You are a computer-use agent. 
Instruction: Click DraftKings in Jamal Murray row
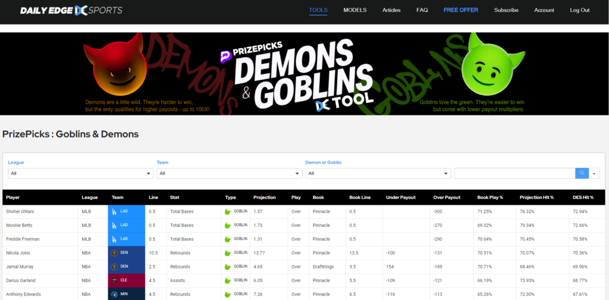(323, 267)
